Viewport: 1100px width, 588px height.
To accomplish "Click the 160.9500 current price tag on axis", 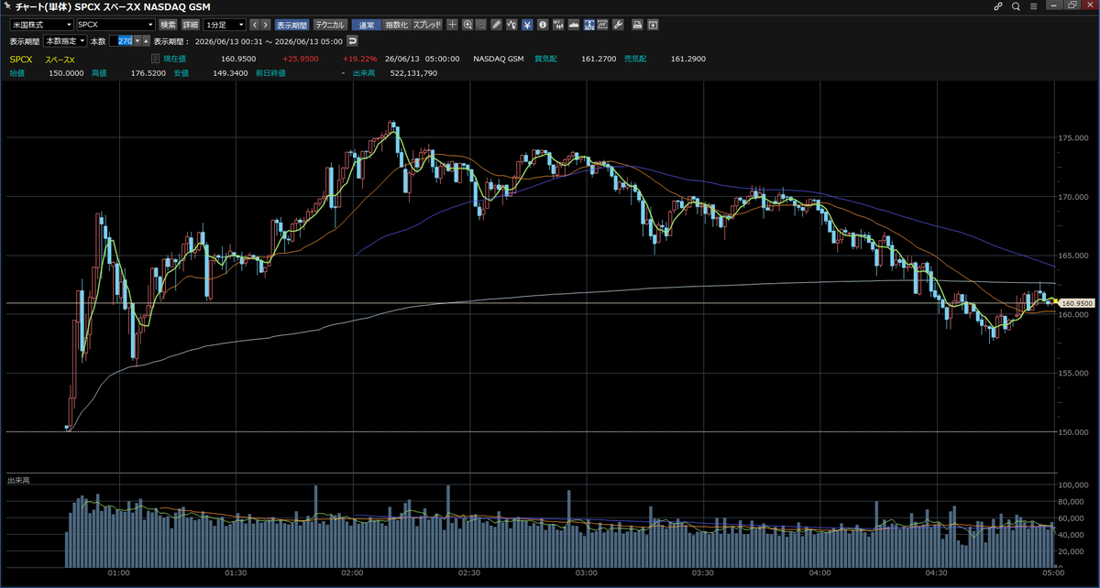I will coord(1077,302).
